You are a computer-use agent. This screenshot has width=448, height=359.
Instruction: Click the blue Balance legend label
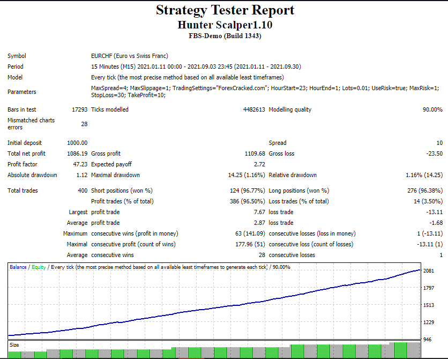tap(18, 267)
